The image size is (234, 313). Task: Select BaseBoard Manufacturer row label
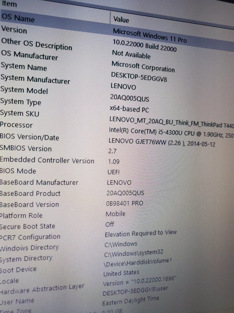tap(39, 182)
